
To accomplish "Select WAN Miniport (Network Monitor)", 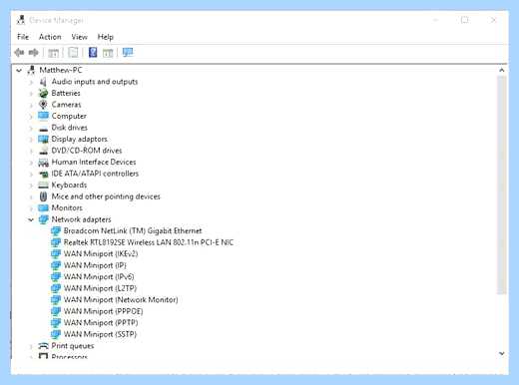I will (x=121, y=299).
